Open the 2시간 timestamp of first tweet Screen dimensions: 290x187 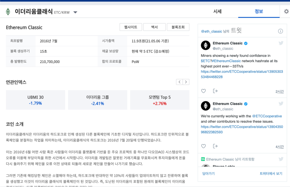pyautogui.click(x=279, y=92)
